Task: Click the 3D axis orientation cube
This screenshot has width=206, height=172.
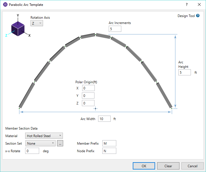Action: (x=18, y=28)
